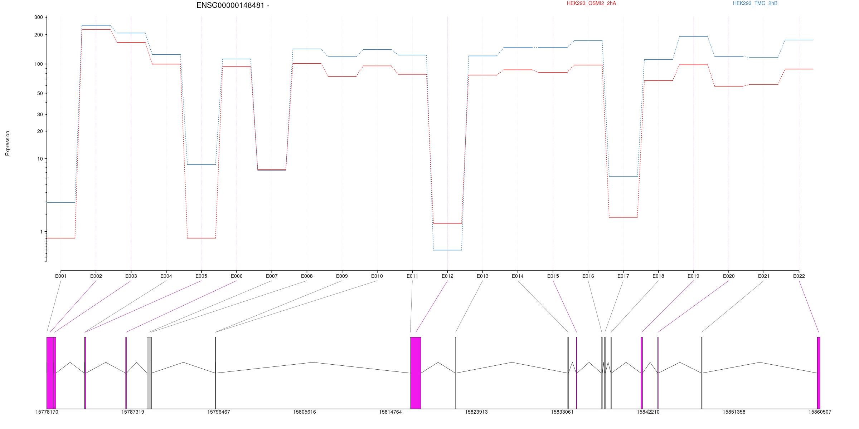Click the red E017 expression segment
Screen dimensions: 859x429
623,217
